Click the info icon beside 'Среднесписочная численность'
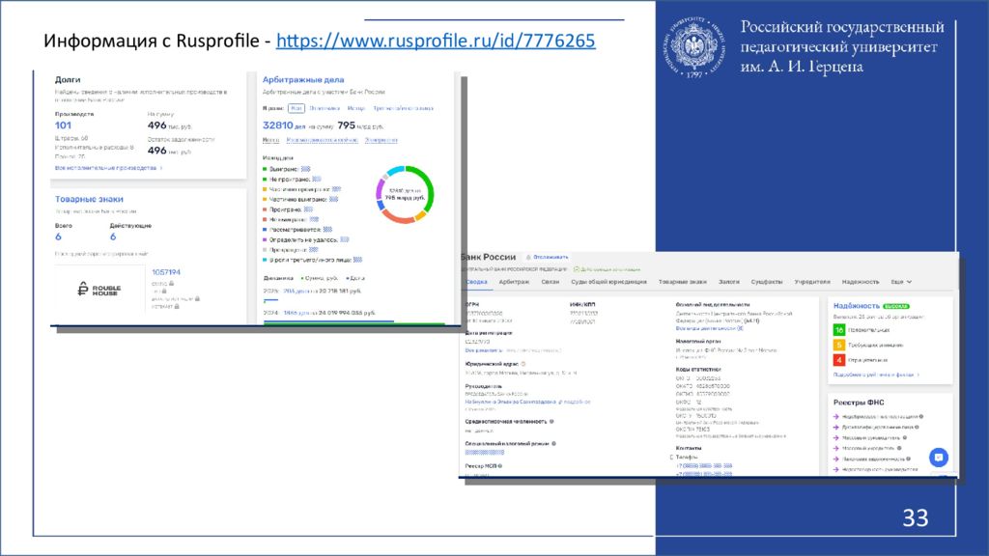 tap(551, 422)
